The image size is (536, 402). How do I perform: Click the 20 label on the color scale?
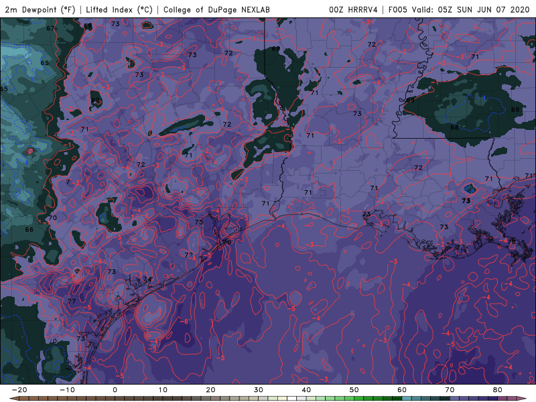tap(210, 390)
